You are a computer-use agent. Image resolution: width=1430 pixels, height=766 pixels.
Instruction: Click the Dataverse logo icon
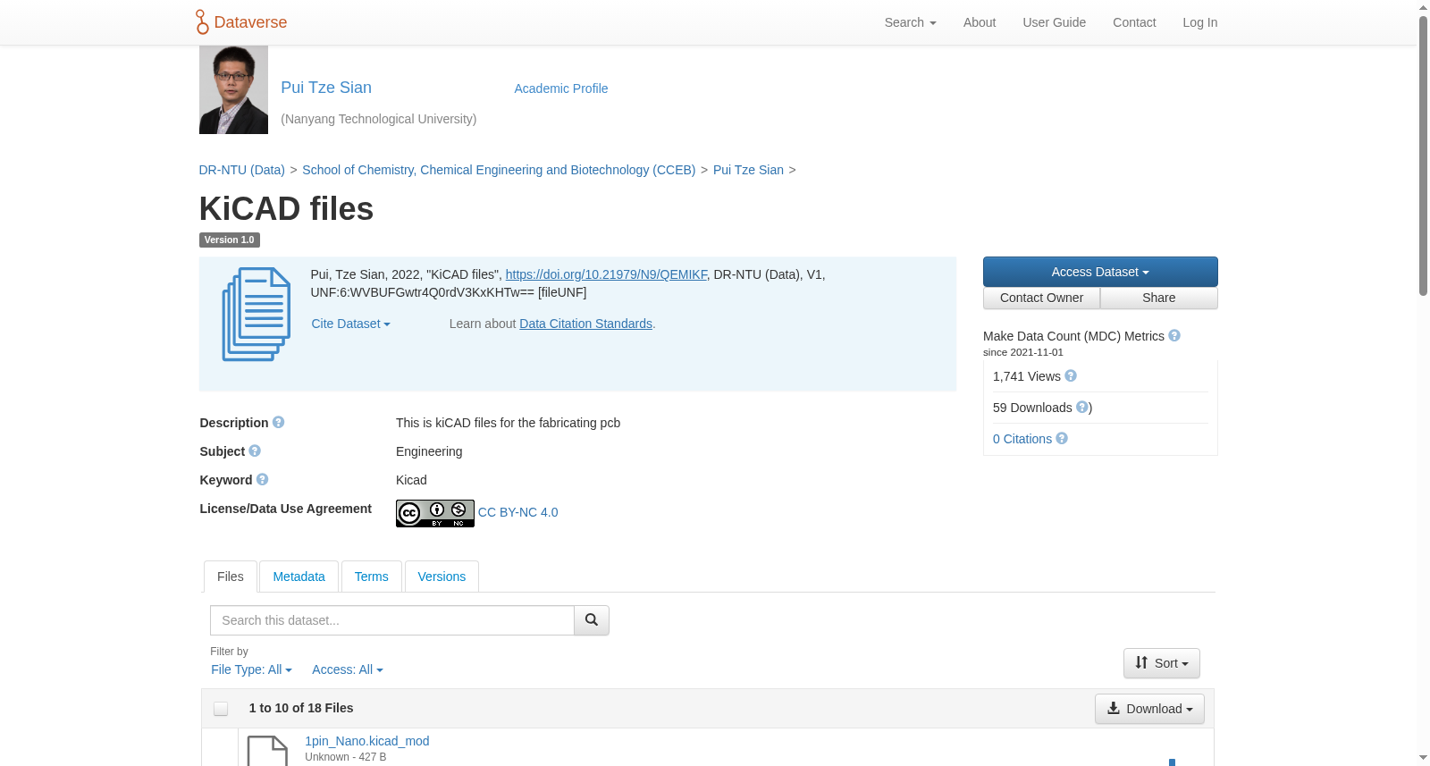pyautogui.click(x=202, y=22)
